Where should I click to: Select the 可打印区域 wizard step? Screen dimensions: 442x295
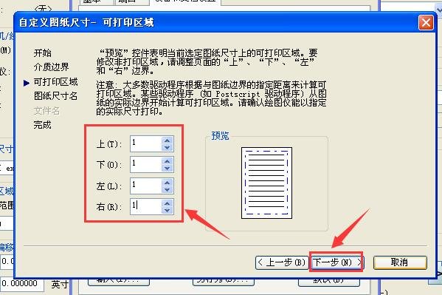point(55,82)
